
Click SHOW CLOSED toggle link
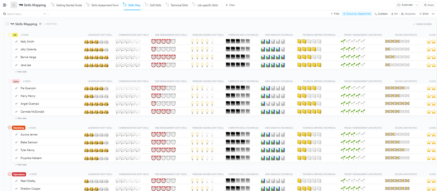(423, 24)
